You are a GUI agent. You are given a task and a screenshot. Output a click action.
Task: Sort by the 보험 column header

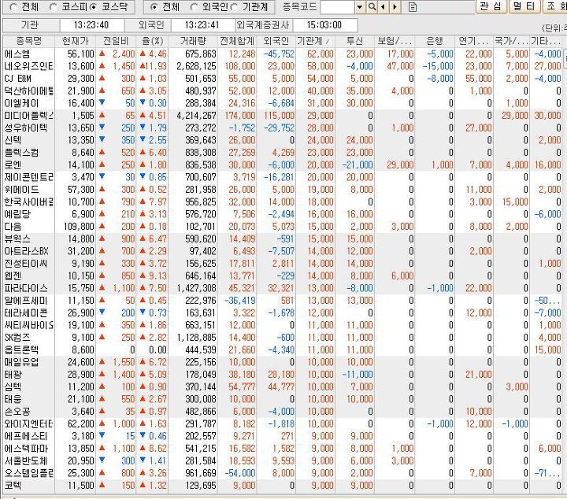[395, 41]
